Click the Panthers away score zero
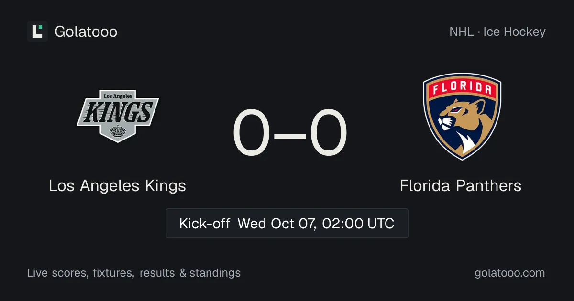The width and height of the screenshot is (574, 301). pyautogui.click(x=328, y=133)
